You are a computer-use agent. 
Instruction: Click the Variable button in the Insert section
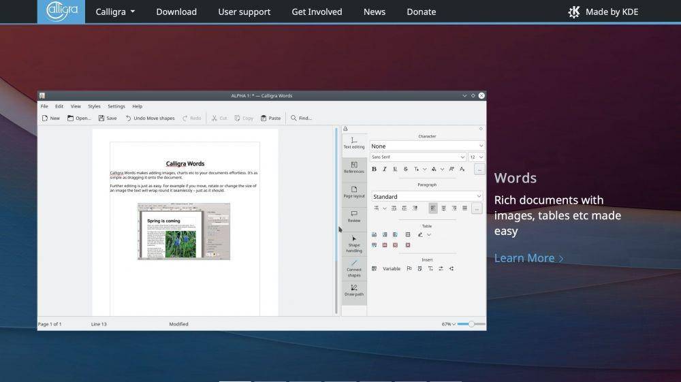click(x=392, y=269)
